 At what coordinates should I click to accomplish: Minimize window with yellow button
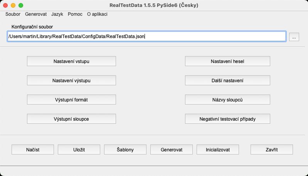point(13,5)
